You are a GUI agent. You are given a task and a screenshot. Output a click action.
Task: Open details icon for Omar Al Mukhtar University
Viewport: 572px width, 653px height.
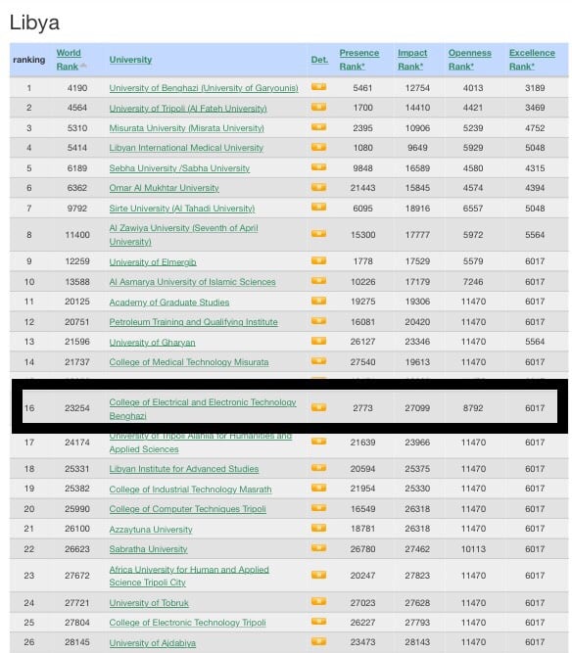[318, 187]
